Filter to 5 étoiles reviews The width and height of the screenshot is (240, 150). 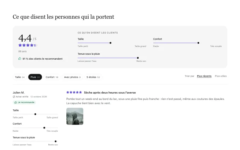click(x=93, y=77)
